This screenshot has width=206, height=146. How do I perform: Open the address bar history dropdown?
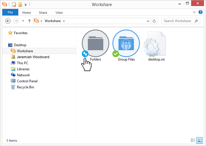pyautogui.click(x=148, y=21)
